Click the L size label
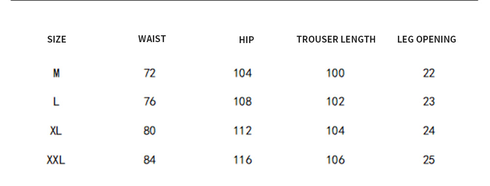The width and height of the screenshot is (490, 186). 56,101
